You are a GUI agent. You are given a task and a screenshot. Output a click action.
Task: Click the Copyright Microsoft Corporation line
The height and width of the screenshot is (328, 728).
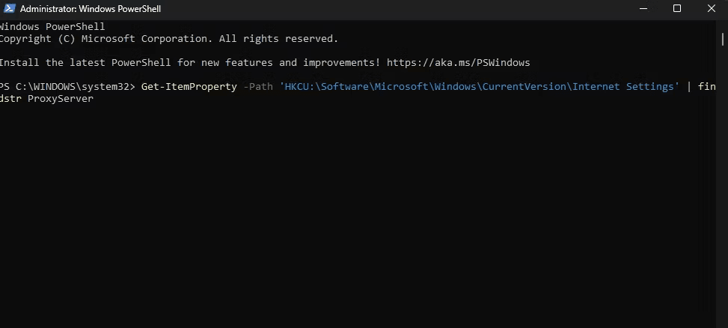point(169,38)
